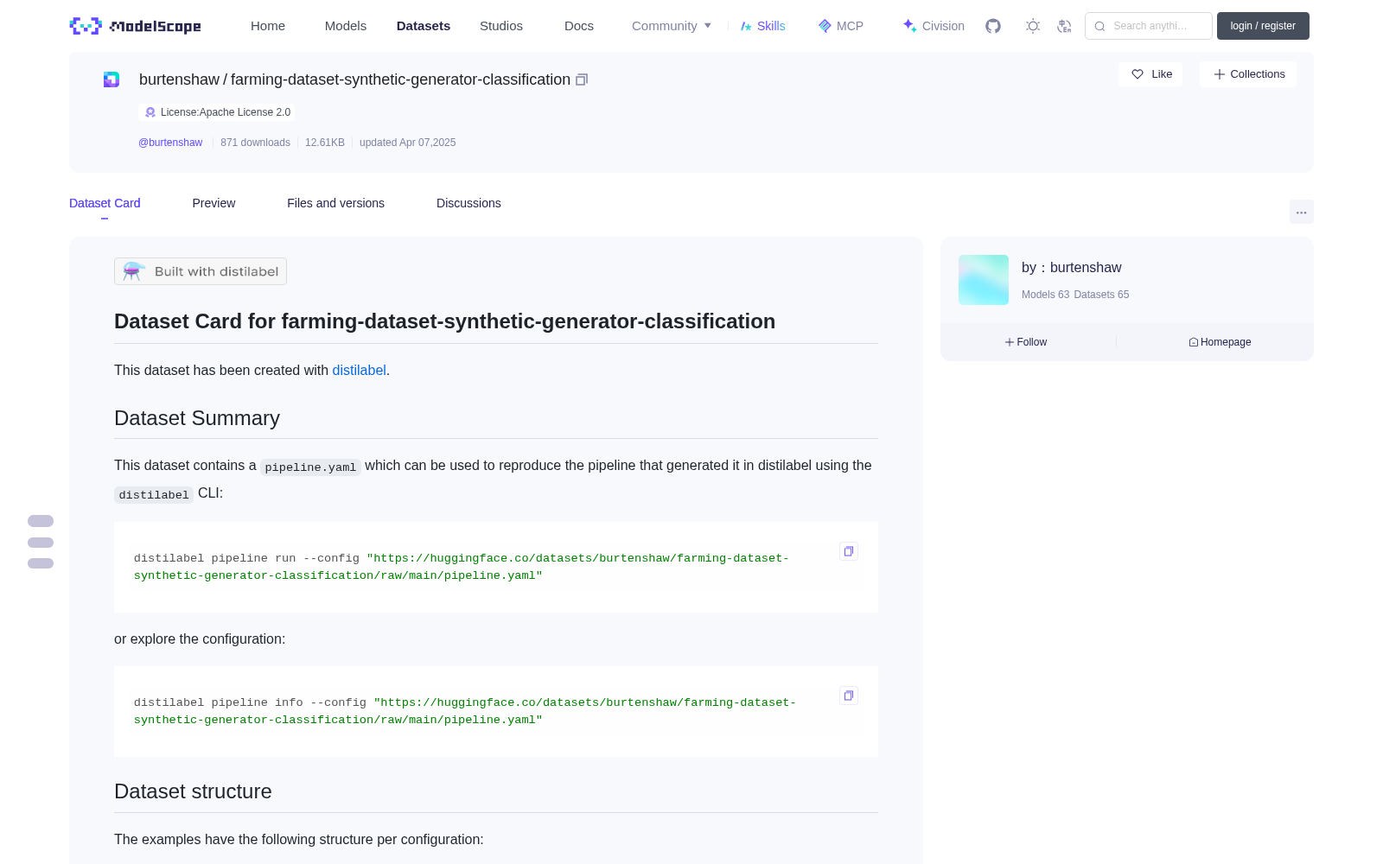Copy the pipeline run code block
The image size is (1383, 864).
(849, 551)
